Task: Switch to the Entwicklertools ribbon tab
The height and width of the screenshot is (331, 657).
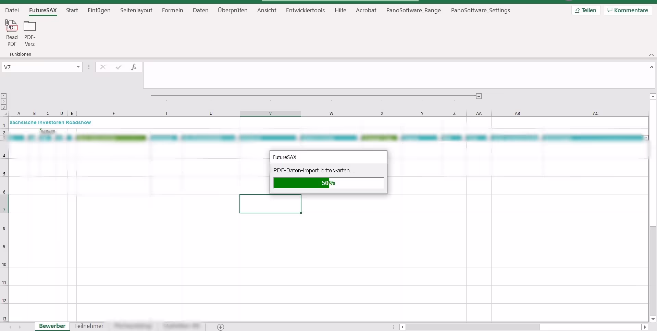Action: coord(305,10)
